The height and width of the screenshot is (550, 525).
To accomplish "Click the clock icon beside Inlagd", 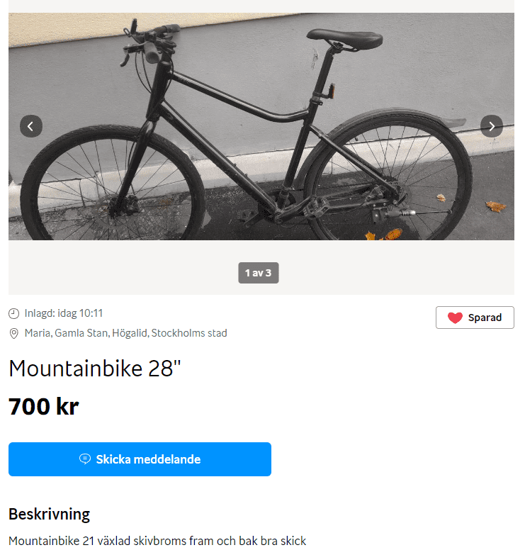I will click(14, 313).
